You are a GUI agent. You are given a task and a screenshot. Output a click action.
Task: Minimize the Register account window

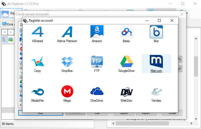click(147, 20)
